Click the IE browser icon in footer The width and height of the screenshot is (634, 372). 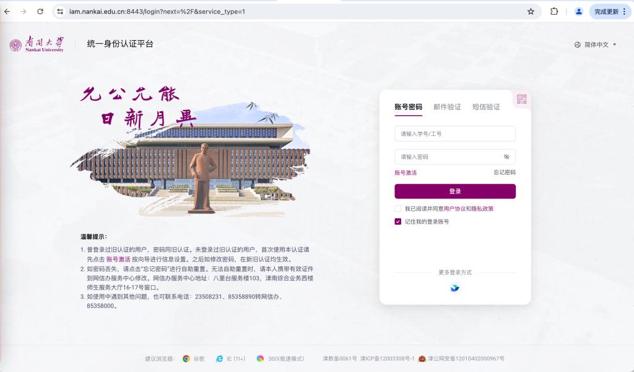(219, 358)
